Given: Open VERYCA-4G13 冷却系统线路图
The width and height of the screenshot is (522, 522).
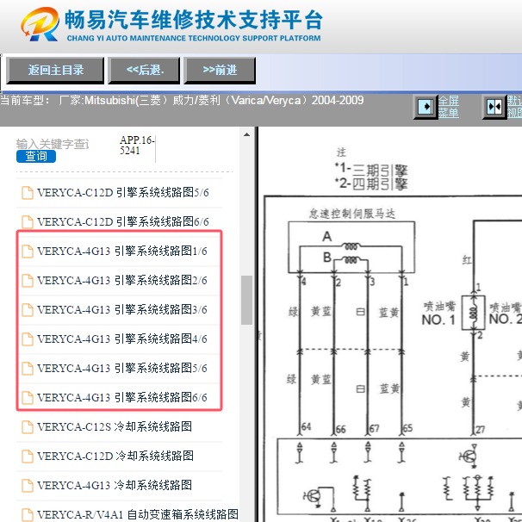Looking at the screenshot, I should (x=115, y=485).
